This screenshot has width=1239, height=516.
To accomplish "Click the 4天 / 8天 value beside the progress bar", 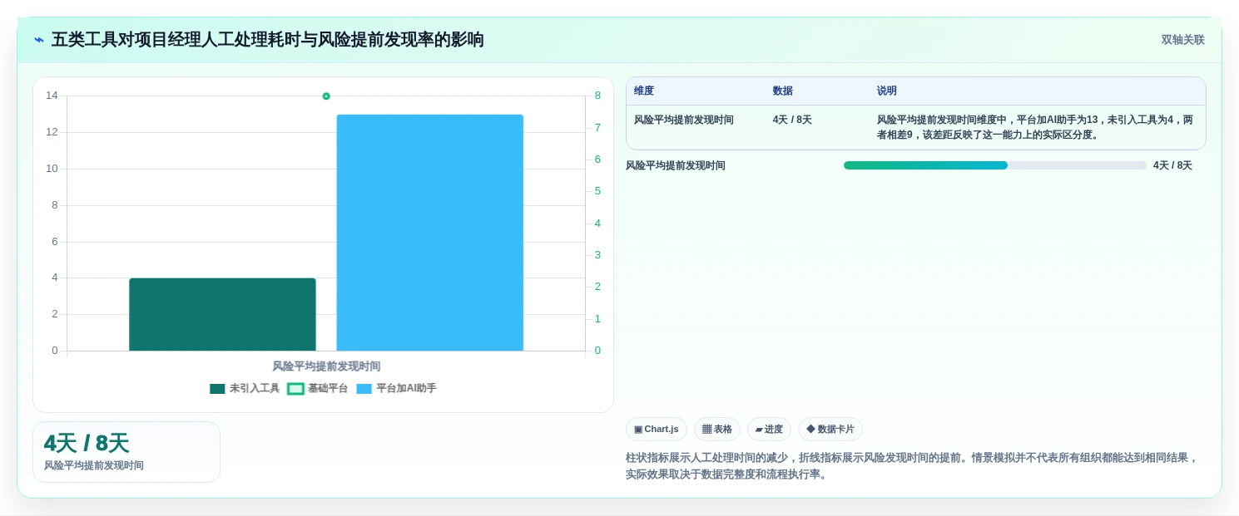I will [1172, 165].
